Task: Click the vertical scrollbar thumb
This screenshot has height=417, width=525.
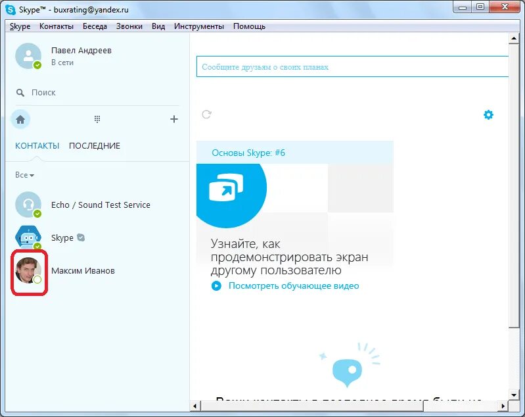Action: coord(514,185)
